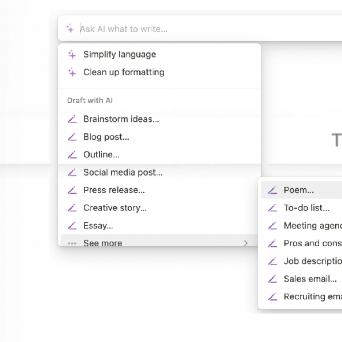The height and width of the screenshot is (342, 342).
Task: Click the AI sparkle icon in prompt bar
Action: [x=70, y=28]
